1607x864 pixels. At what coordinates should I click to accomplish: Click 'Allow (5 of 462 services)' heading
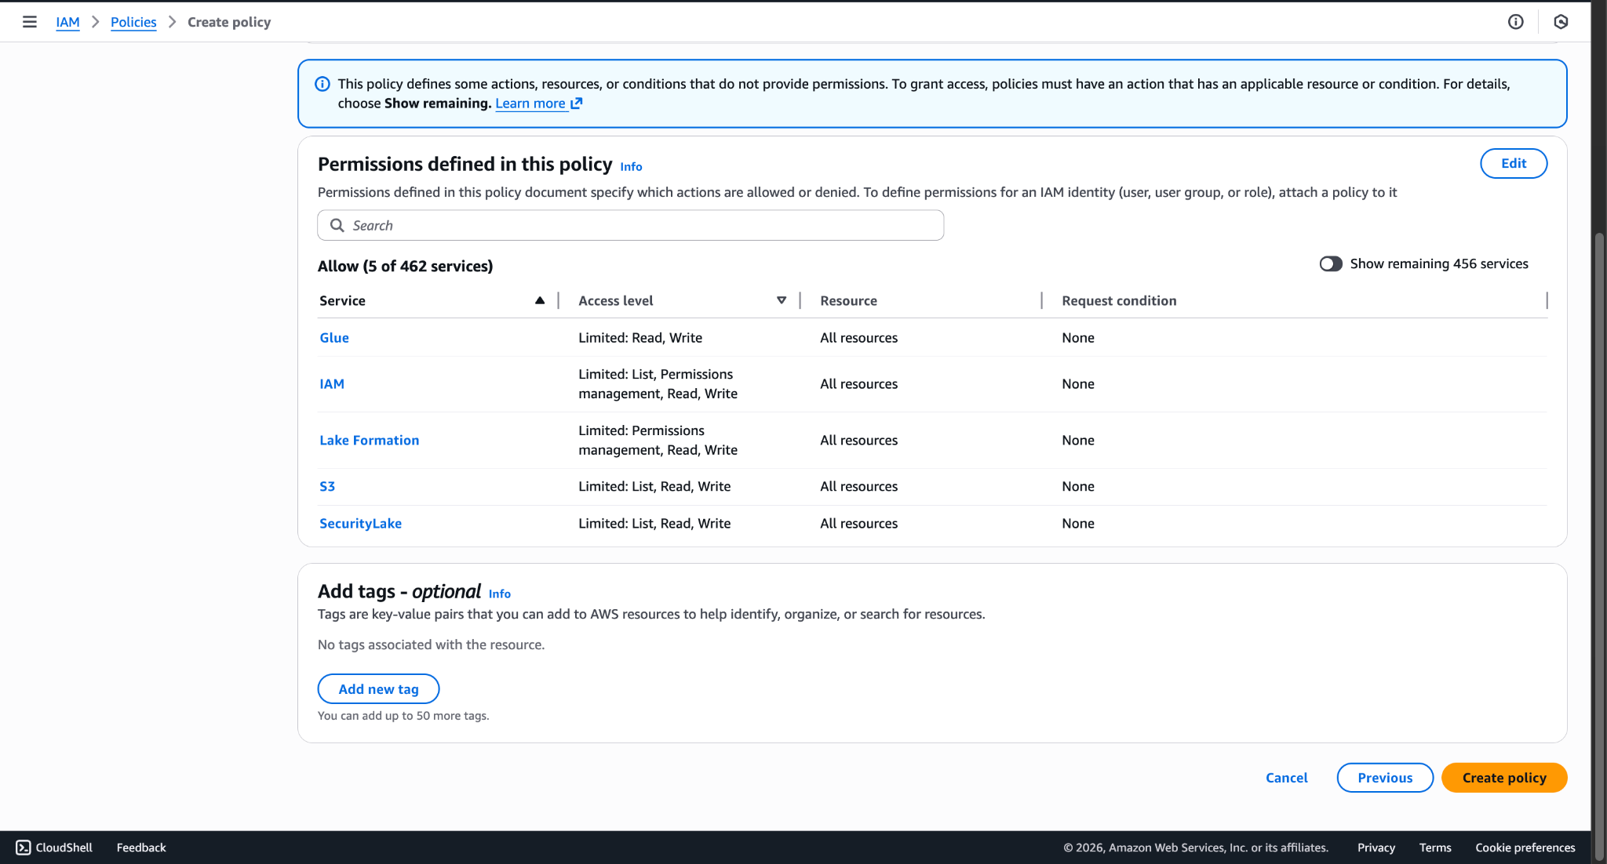[405, 267]
